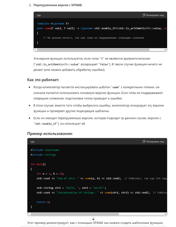Click the copy icon in the first code block header

(144, 15)
